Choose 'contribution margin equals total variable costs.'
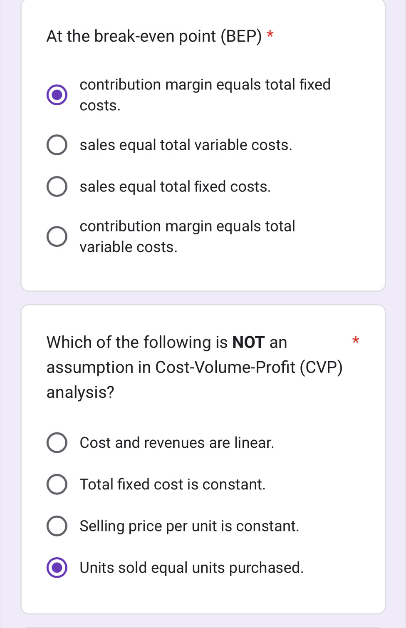This screenshot has height=628, width=406. click(x=57, y=236)
